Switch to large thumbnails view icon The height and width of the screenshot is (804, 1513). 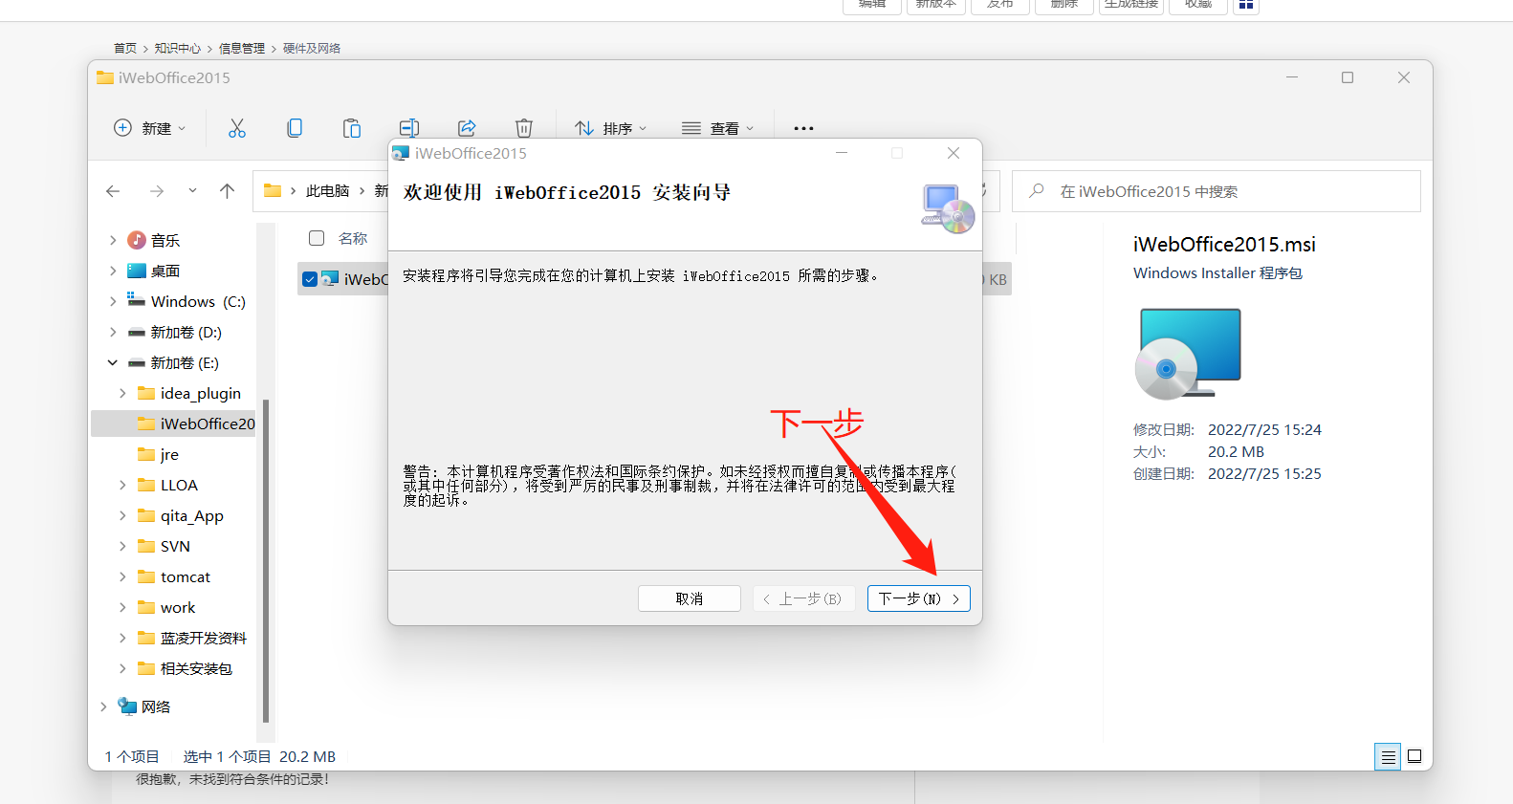(x=1414, y=756)
